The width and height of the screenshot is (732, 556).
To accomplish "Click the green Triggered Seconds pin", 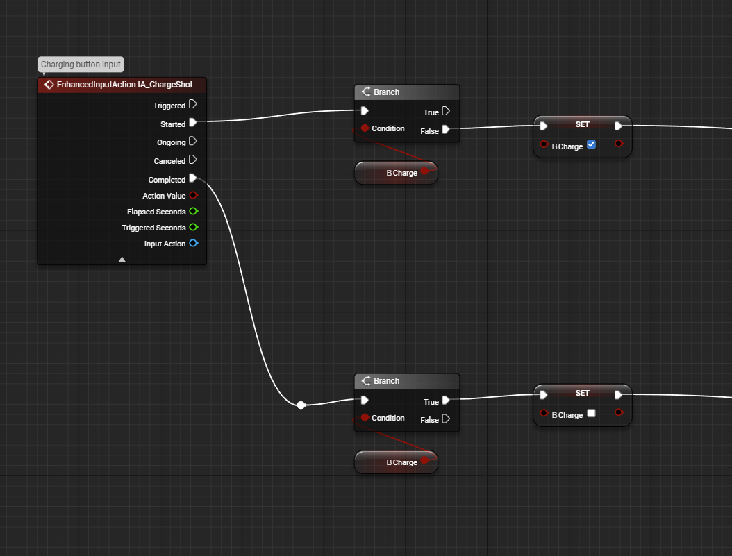I will pos(194,227).
